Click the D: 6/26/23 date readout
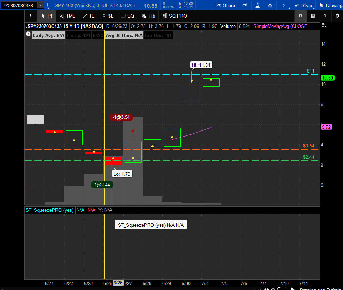 click(x=116, y=26)
